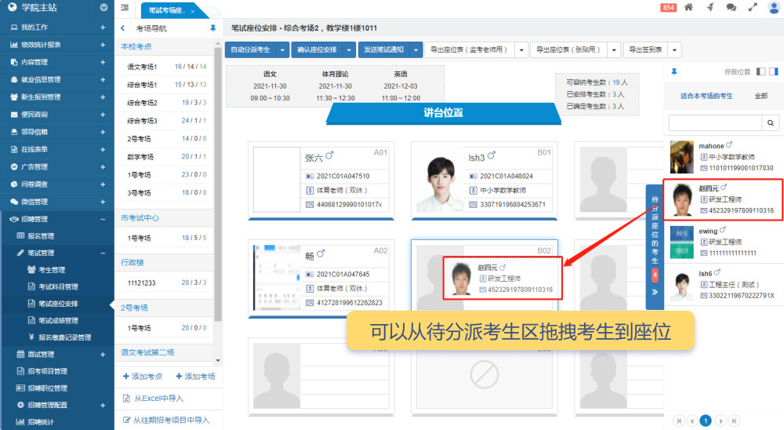The image size is (784, 430).
Task: Switch to the 全部 candidates tab
Action: (760, 96)
